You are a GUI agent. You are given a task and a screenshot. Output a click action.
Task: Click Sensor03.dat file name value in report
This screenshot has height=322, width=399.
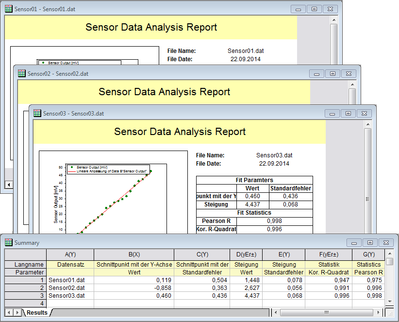click(x=274, y=155)
